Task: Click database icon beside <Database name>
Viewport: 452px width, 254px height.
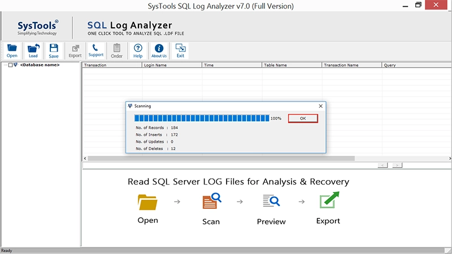Action: [16, 65]
